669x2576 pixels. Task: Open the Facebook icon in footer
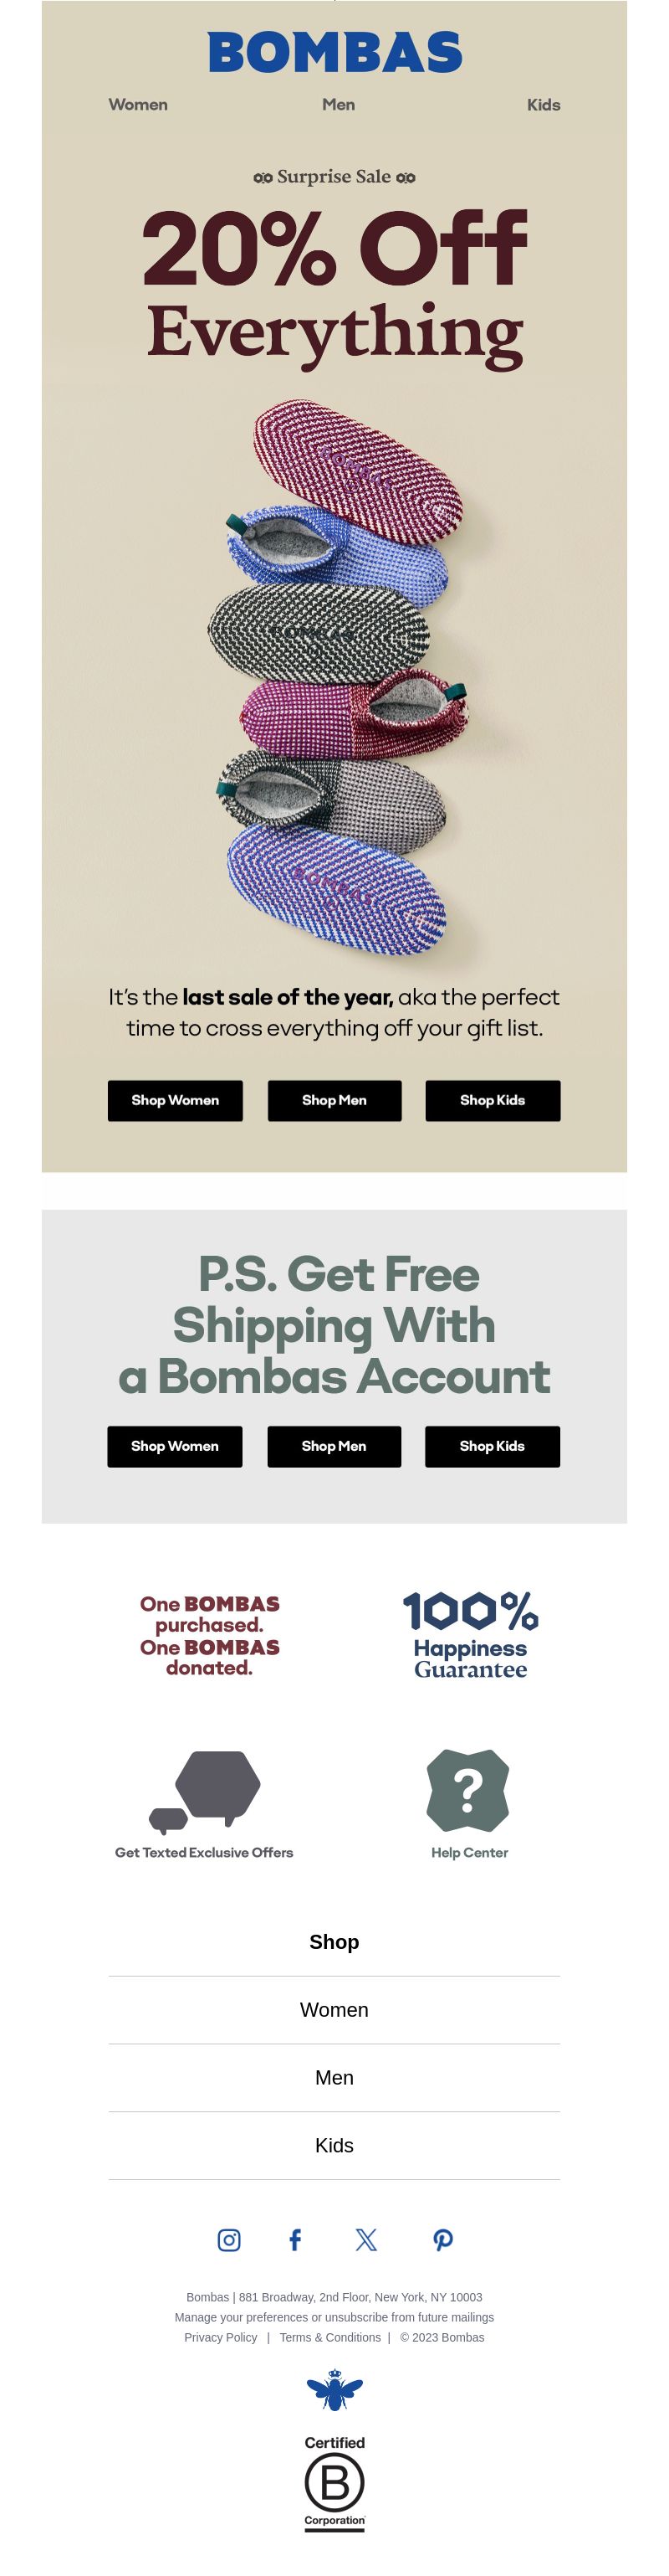click(294, 2239)
